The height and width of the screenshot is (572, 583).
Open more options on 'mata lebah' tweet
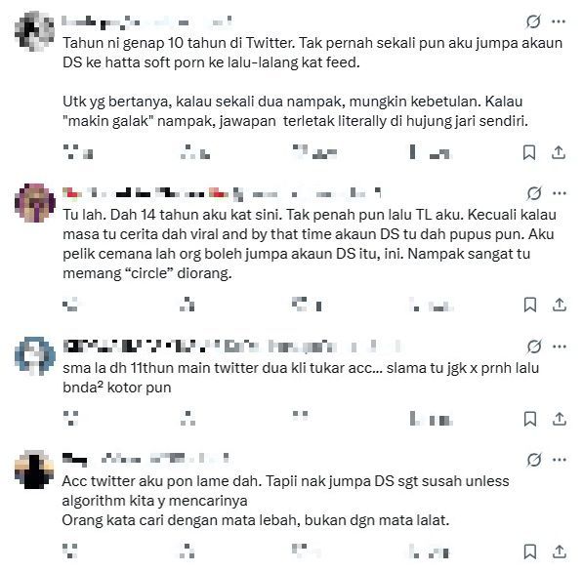[x=560, y=460]
